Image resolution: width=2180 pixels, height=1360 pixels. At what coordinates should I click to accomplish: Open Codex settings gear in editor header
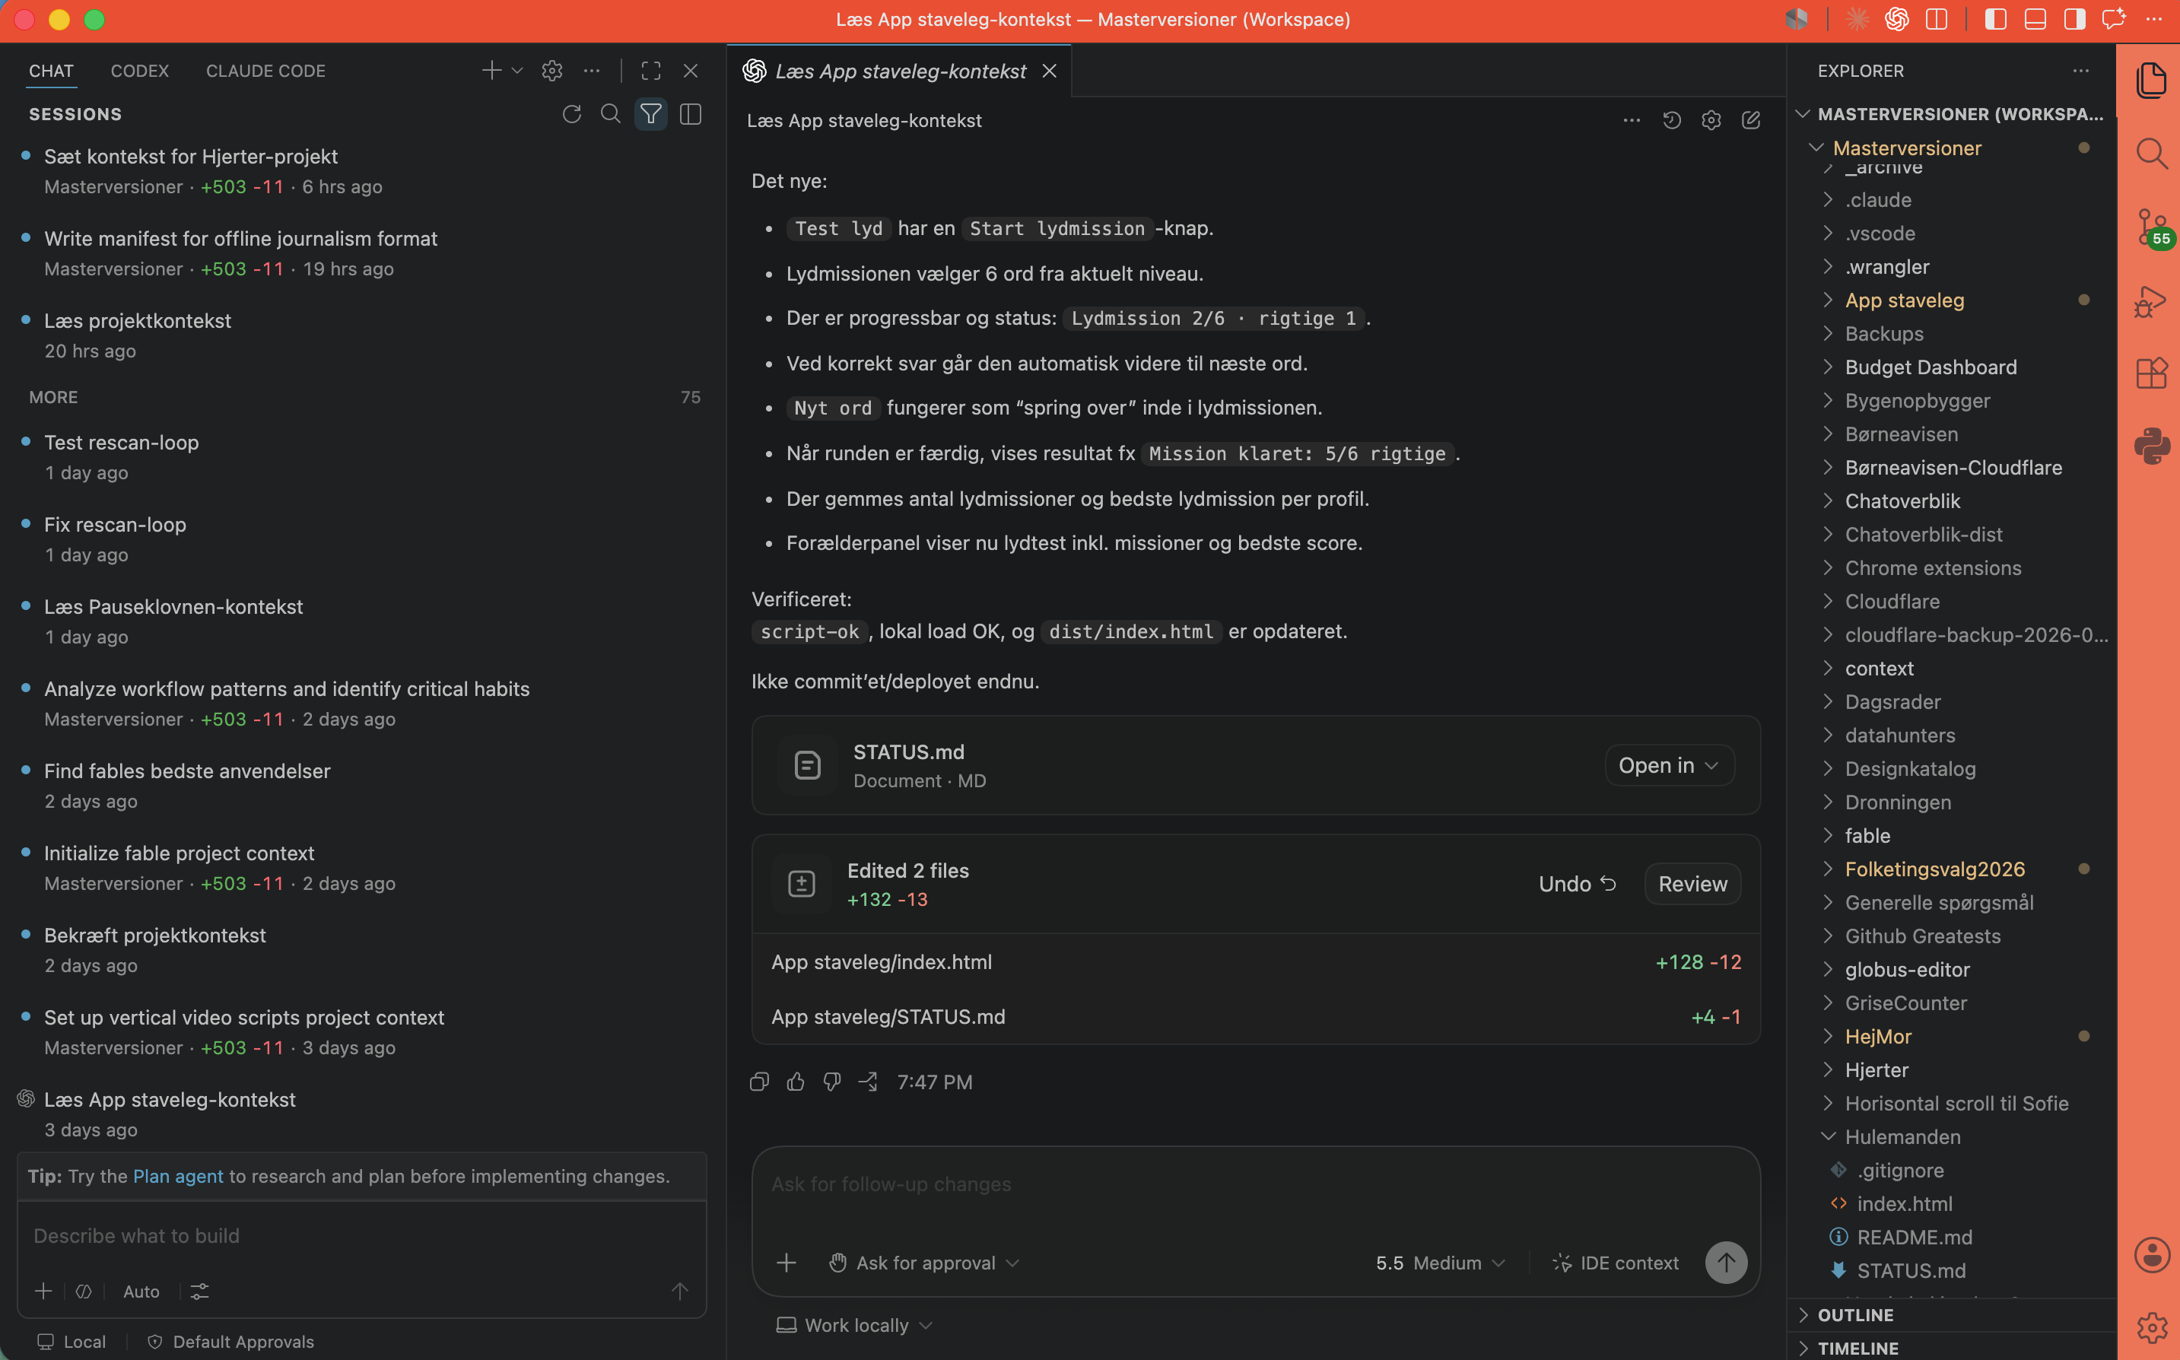(x=1711, y=119)
